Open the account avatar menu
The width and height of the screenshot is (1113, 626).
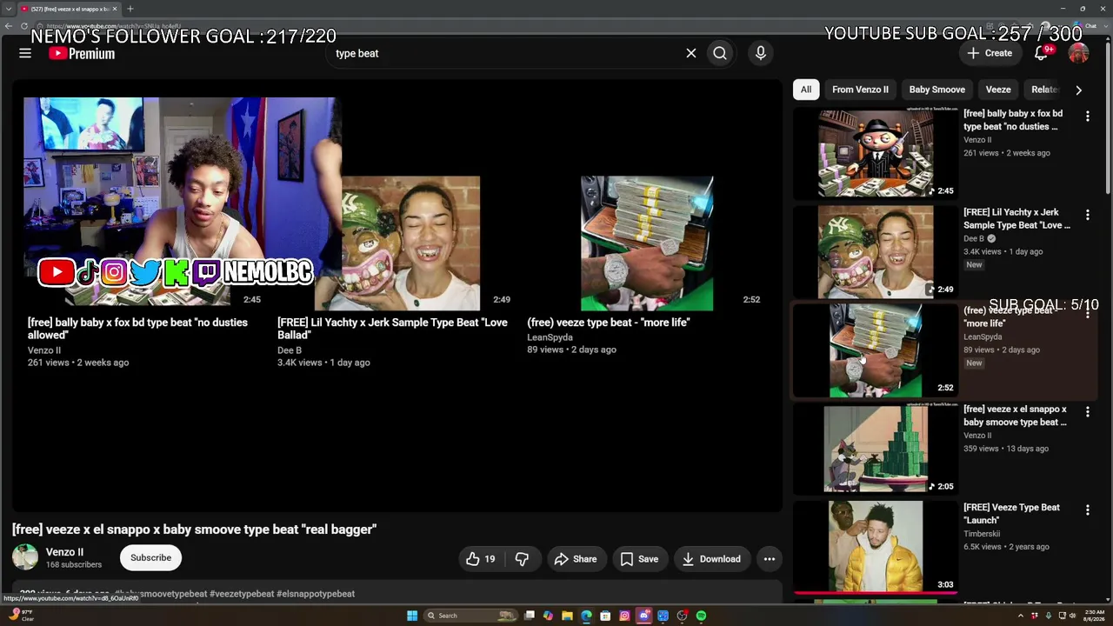[1078, 53]
